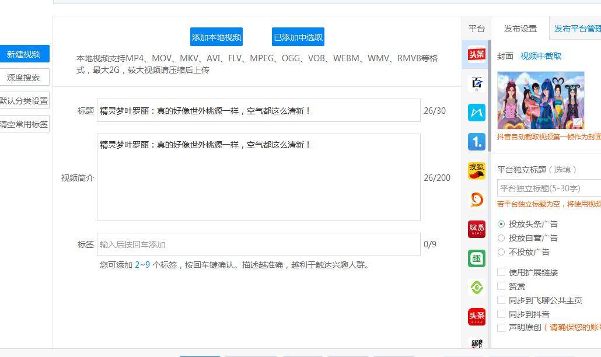This screenshot has width=601, height=357.
Task: Click the blue M-shaped platform icon
Action: (476, 113)
